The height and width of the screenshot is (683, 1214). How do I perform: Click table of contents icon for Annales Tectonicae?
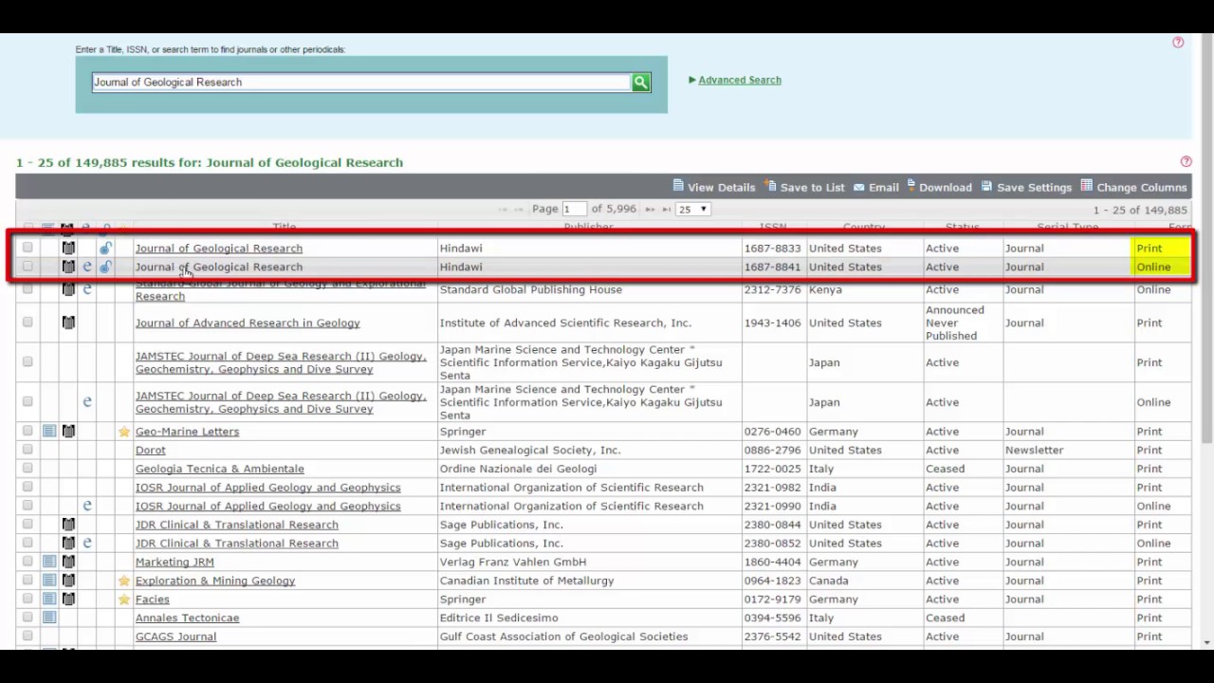tap(49, 618)
